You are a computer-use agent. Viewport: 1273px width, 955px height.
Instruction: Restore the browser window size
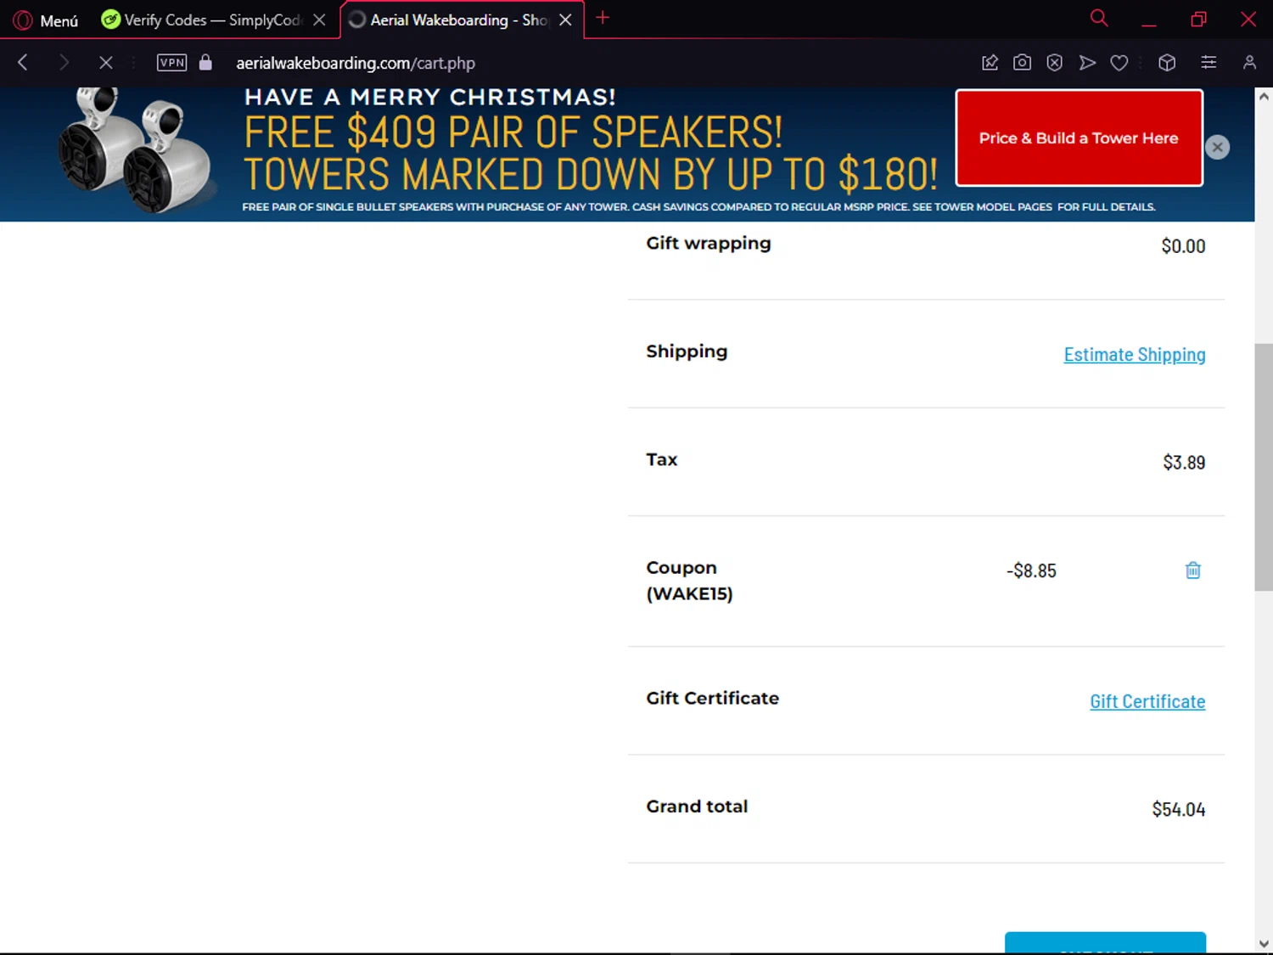[x=1198, y=19]
